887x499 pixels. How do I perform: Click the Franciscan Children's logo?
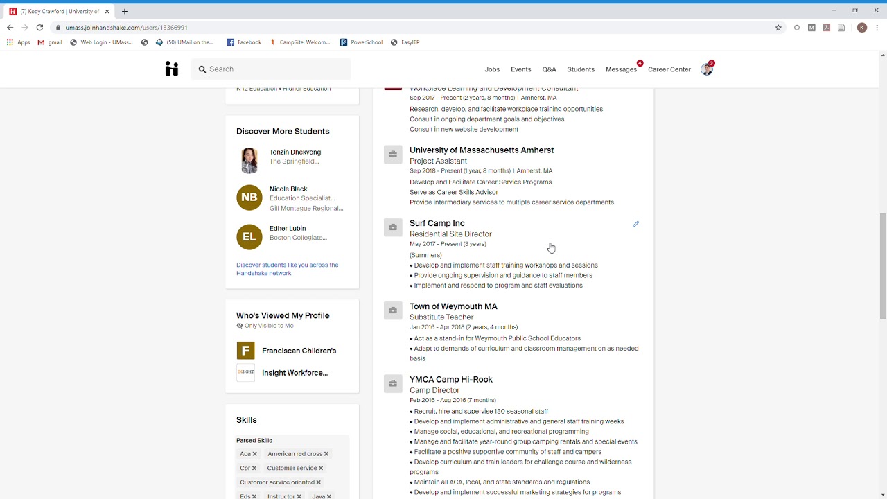tap(245, 351)
